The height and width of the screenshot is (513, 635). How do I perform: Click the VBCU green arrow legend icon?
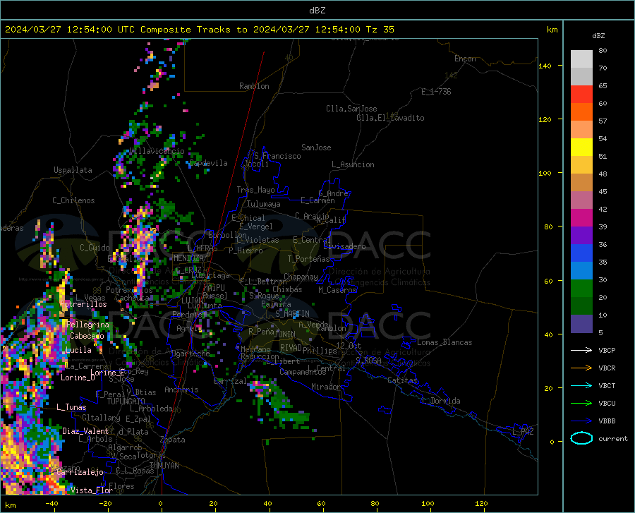pos(581,404)
